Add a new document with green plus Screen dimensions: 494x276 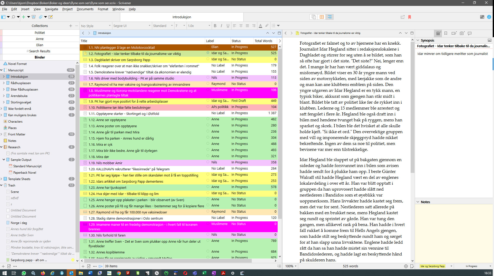[24, 17]
